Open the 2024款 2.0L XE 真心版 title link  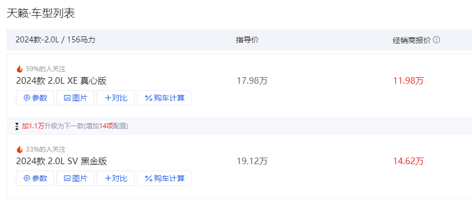point(62,81)
